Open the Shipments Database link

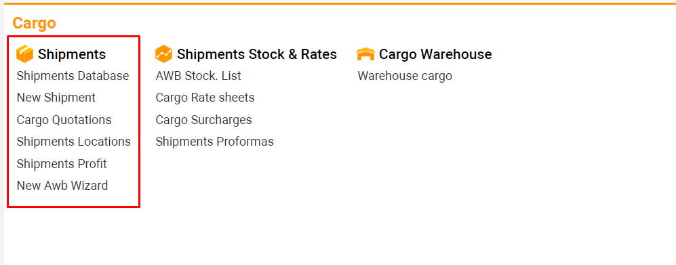[x=73, y=76]
